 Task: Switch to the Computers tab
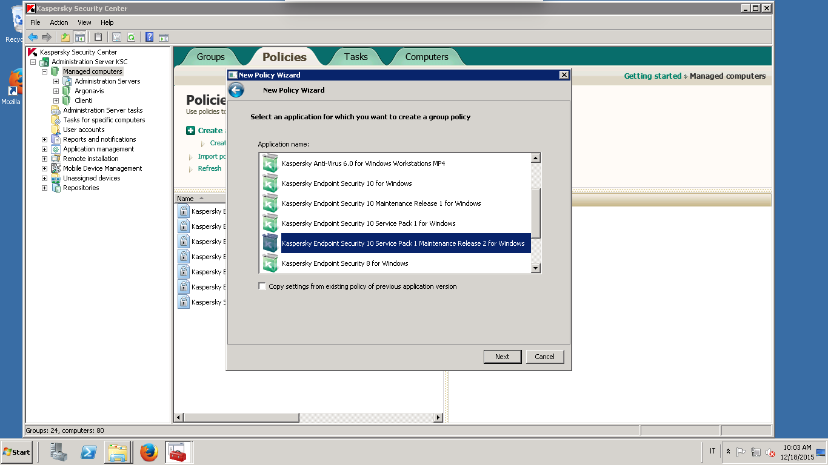pyautogui.click(x=427, y=57)
